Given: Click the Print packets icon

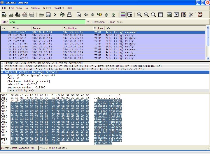Looking at the screenshot, I should [69, 15].
